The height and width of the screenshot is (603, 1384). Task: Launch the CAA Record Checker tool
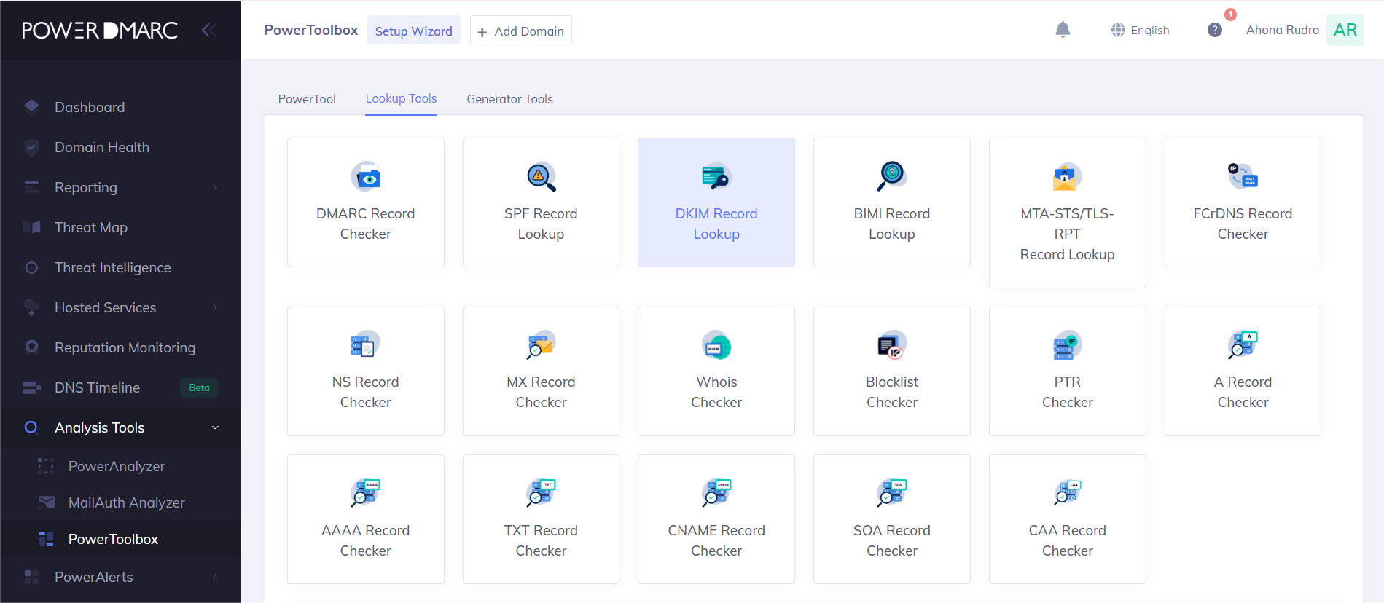(x=1067, y=519)
